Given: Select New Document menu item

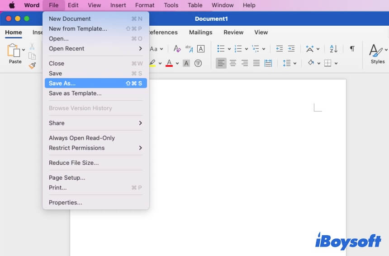Looking at the screenshot, I should pyautogui.click(x=96, y=19).
